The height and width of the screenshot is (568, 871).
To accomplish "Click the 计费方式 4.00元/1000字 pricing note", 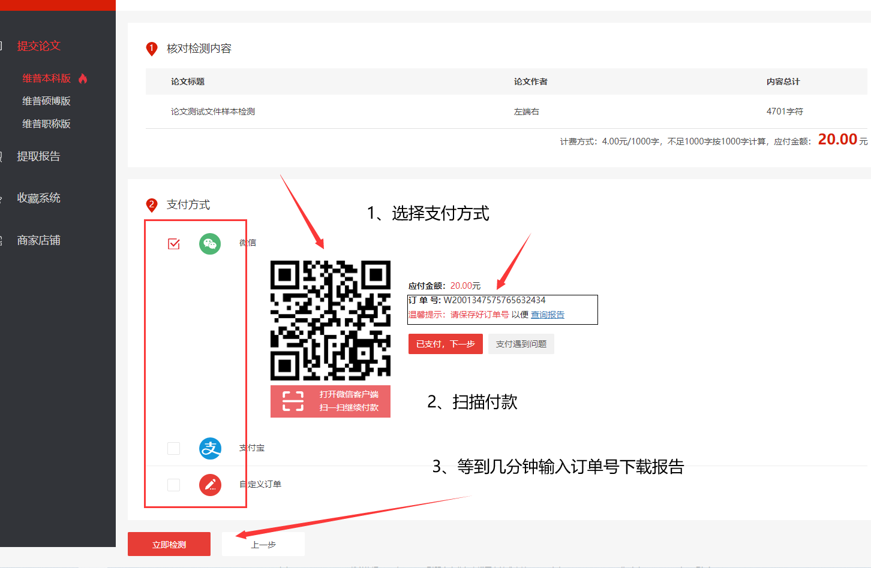I will 686,141.
